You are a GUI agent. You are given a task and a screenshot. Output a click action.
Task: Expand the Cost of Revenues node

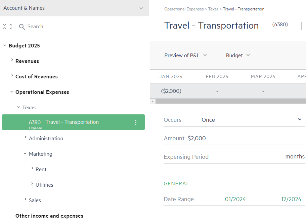(x=12, y=75)
